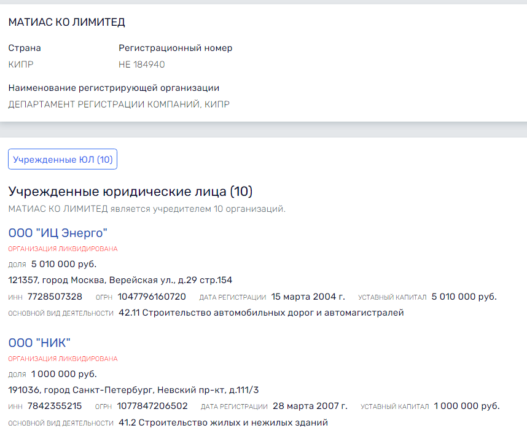This screenshot has width=527, height=436.
Task: Click the "МАТИАС КО ЛИМИТЕД" page title
Action: (66, 22)
